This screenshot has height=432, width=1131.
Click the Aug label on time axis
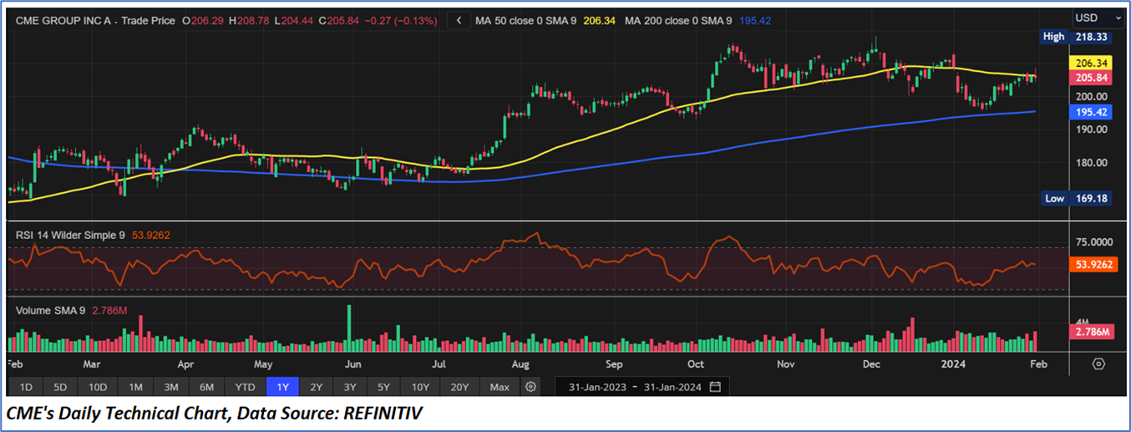click(522, 364)
